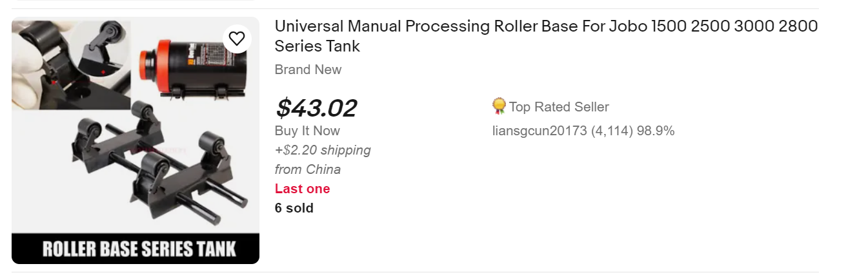The width and height of the screenshot is (868, 275).
Task: Click the Top Rated Seller ribbon badge
Action: pyautogui.click(x=499, y=106)
